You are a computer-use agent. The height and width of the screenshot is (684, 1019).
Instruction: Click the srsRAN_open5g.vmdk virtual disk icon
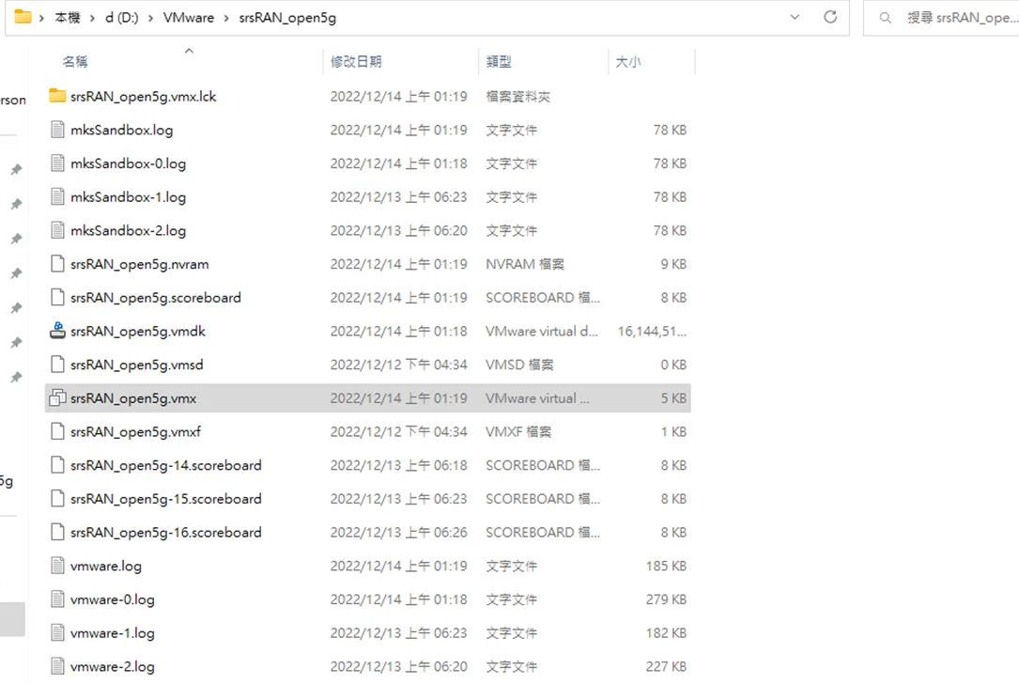click(x=57, y=331)
